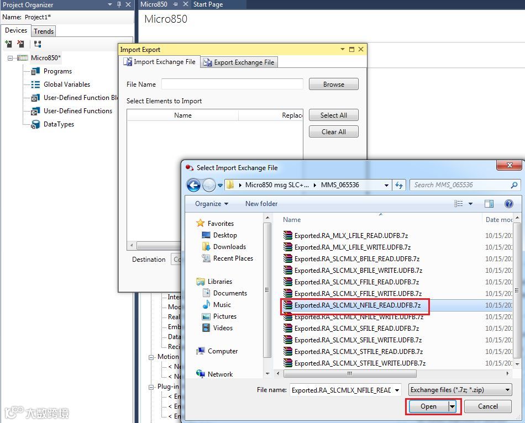Close the Micro850 document tab
Image resolution: width=525 pixels, height=423 pixels.
186,4
